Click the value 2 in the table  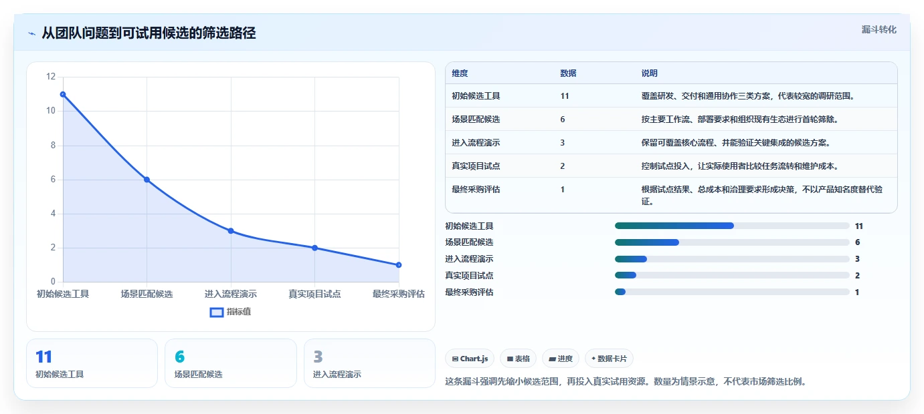pyautogui.click(x=563, y=166)
